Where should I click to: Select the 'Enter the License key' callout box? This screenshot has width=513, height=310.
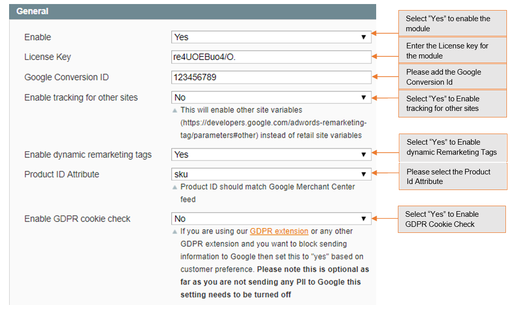[x=452, y=50]
